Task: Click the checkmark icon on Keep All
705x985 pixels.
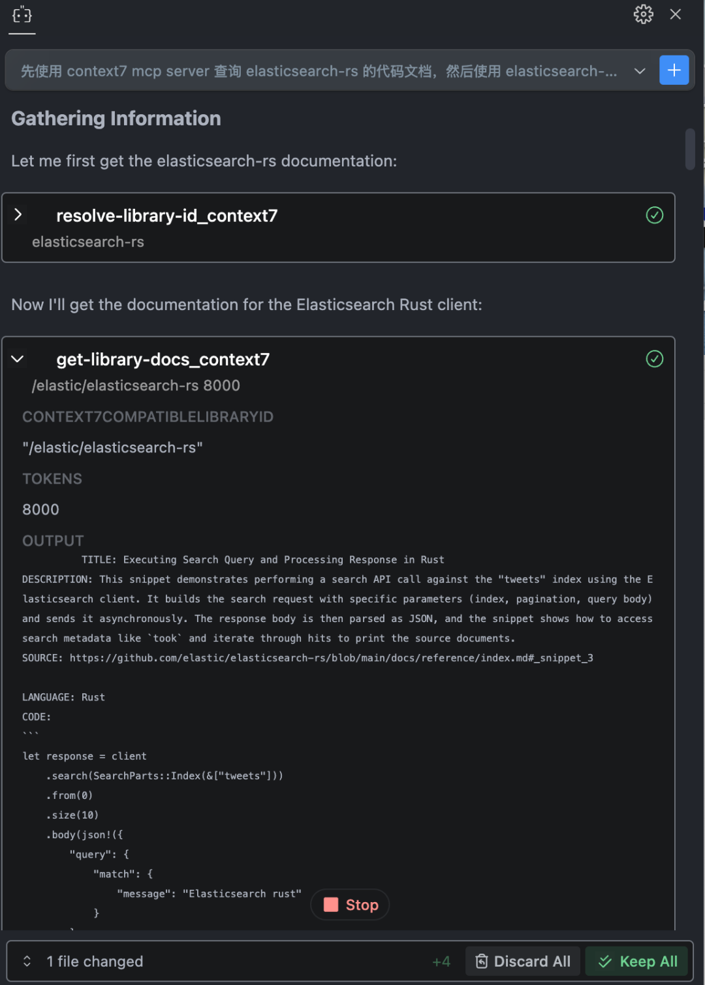Action: pyautogui.click(x=605, y=962)
